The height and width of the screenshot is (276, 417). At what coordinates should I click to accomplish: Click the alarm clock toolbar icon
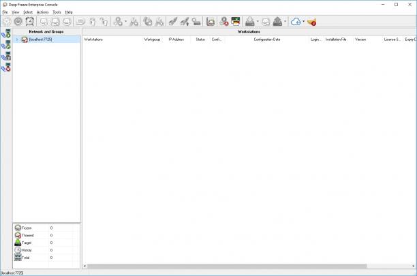click(29, 22)
